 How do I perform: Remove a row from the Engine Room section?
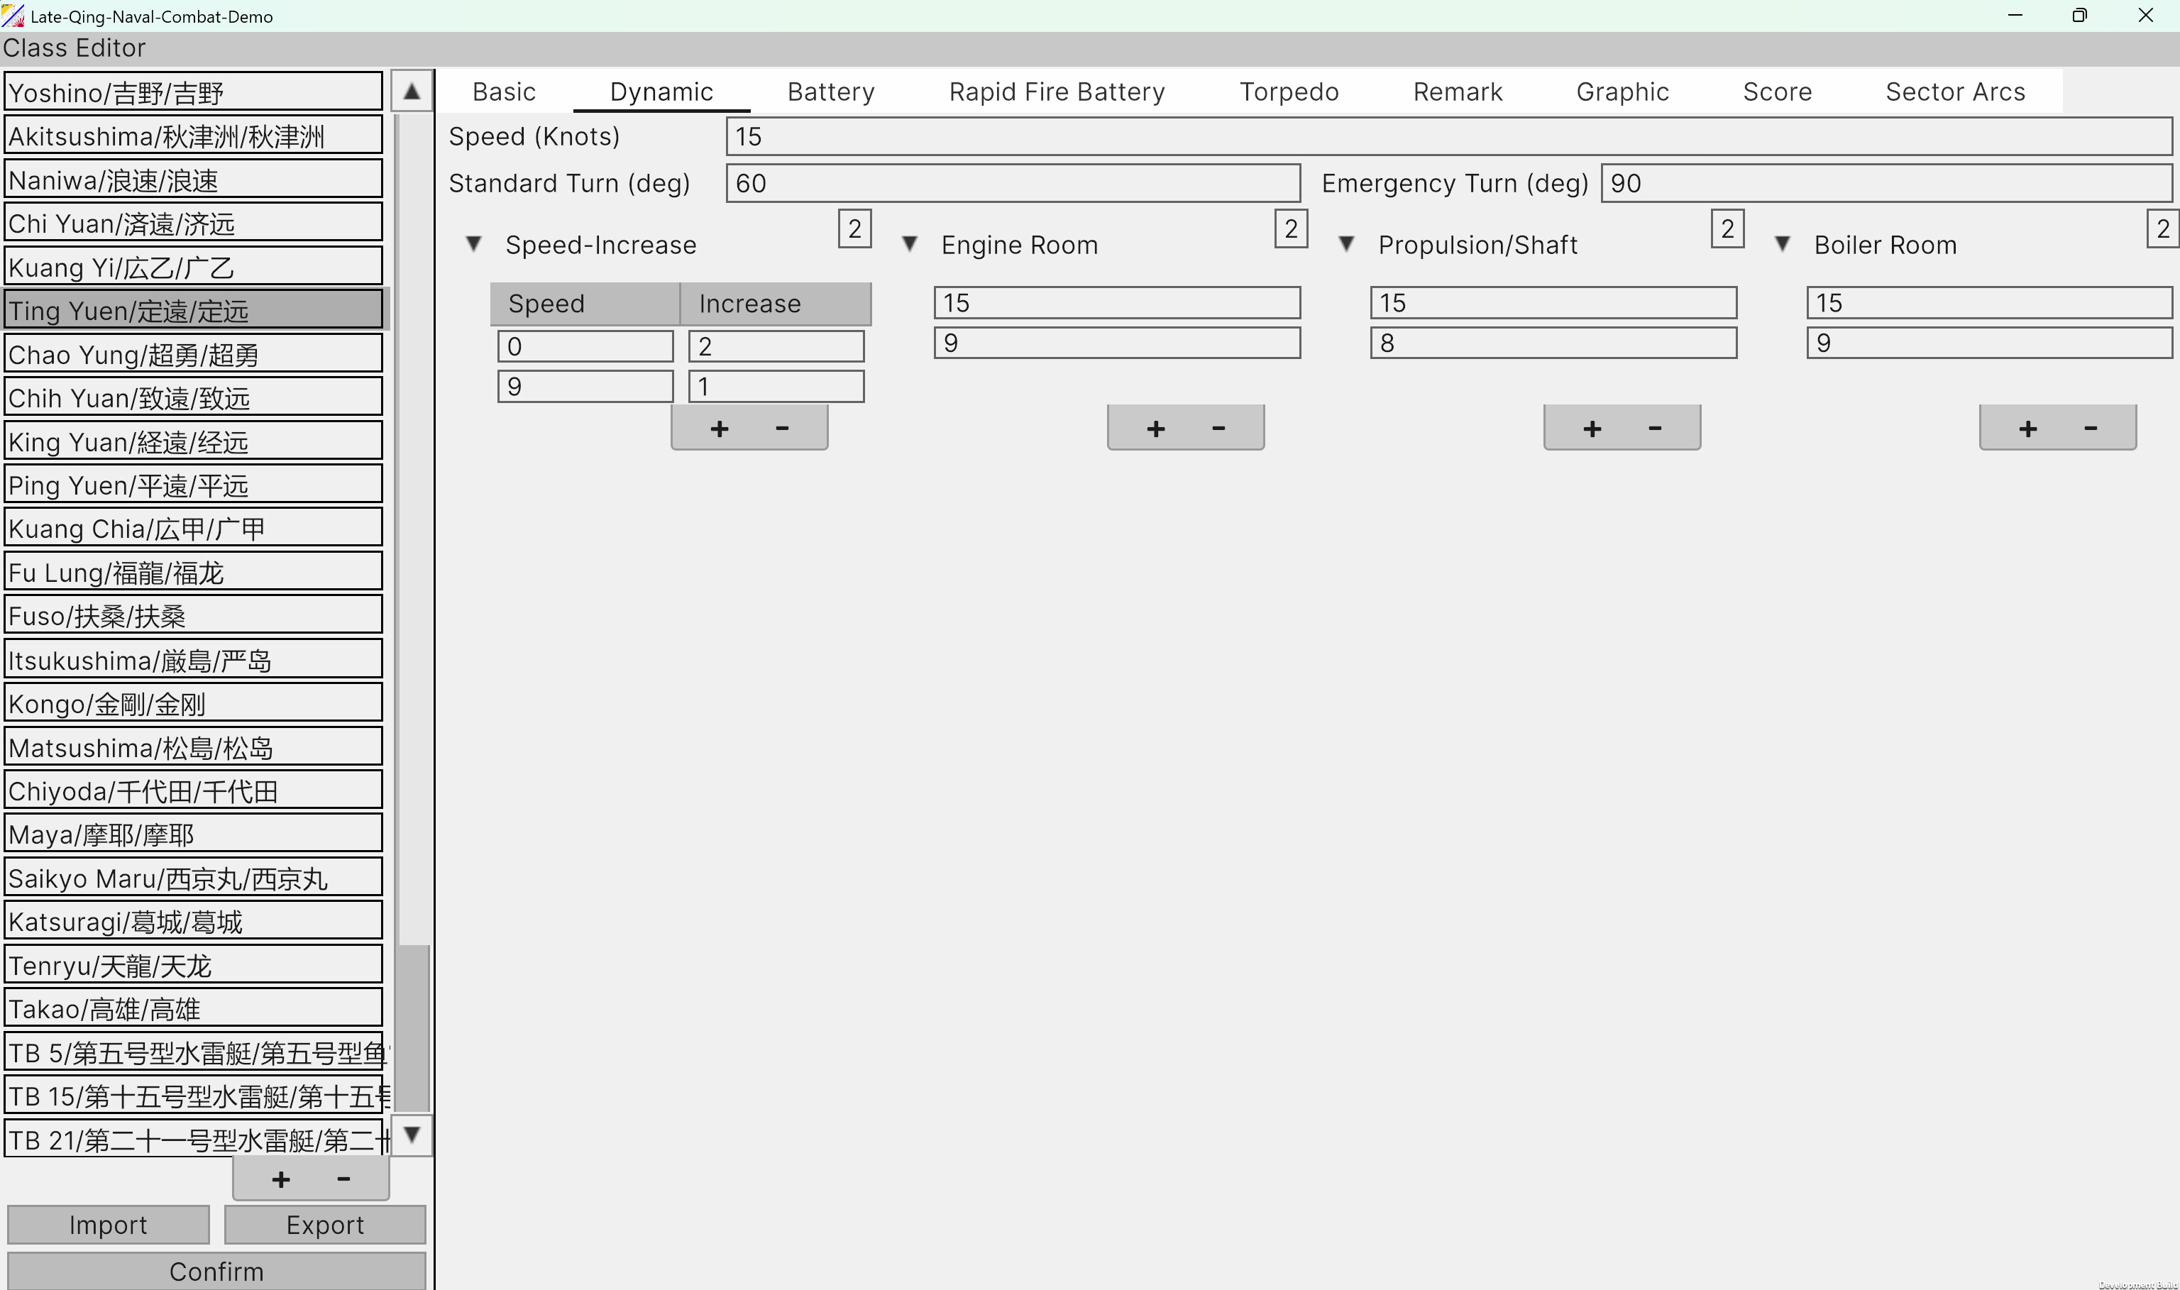pos(1217,427)
